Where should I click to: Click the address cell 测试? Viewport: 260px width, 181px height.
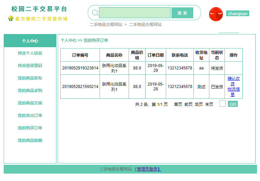(201, 87)
